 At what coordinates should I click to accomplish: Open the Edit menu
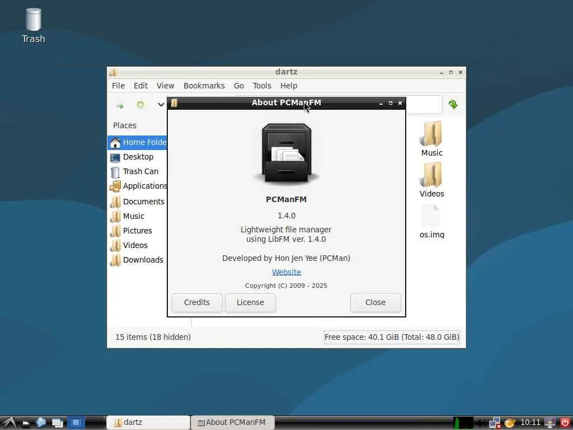[140, 86]
